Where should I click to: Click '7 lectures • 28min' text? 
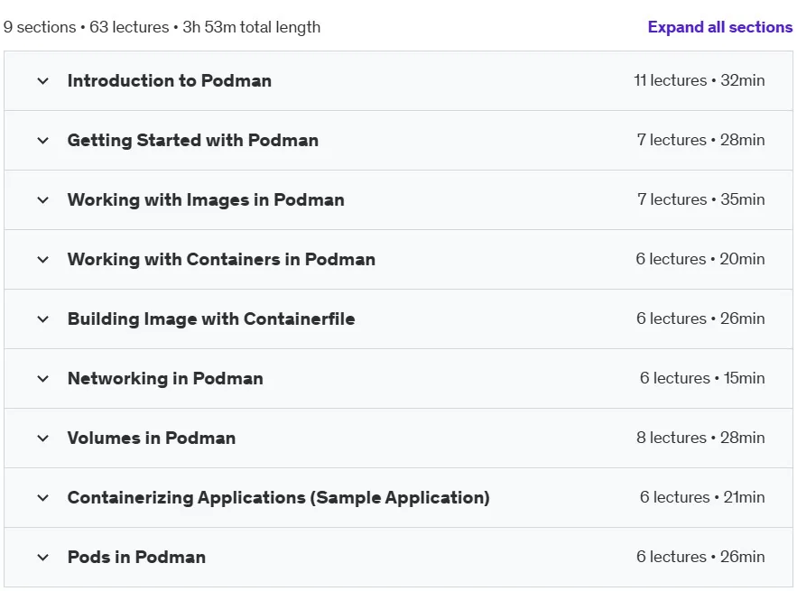coord(700,140)
